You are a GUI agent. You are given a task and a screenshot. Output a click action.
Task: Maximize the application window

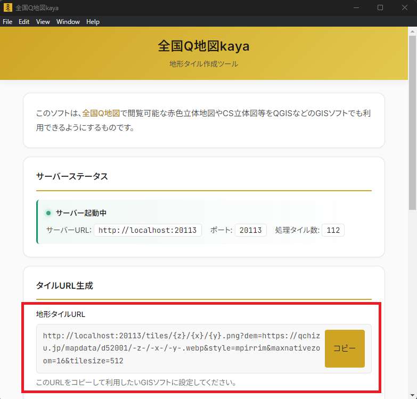tap(380, 7)
